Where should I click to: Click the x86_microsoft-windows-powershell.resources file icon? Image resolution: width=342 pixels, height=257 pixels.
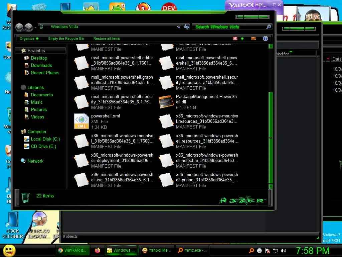166,141
